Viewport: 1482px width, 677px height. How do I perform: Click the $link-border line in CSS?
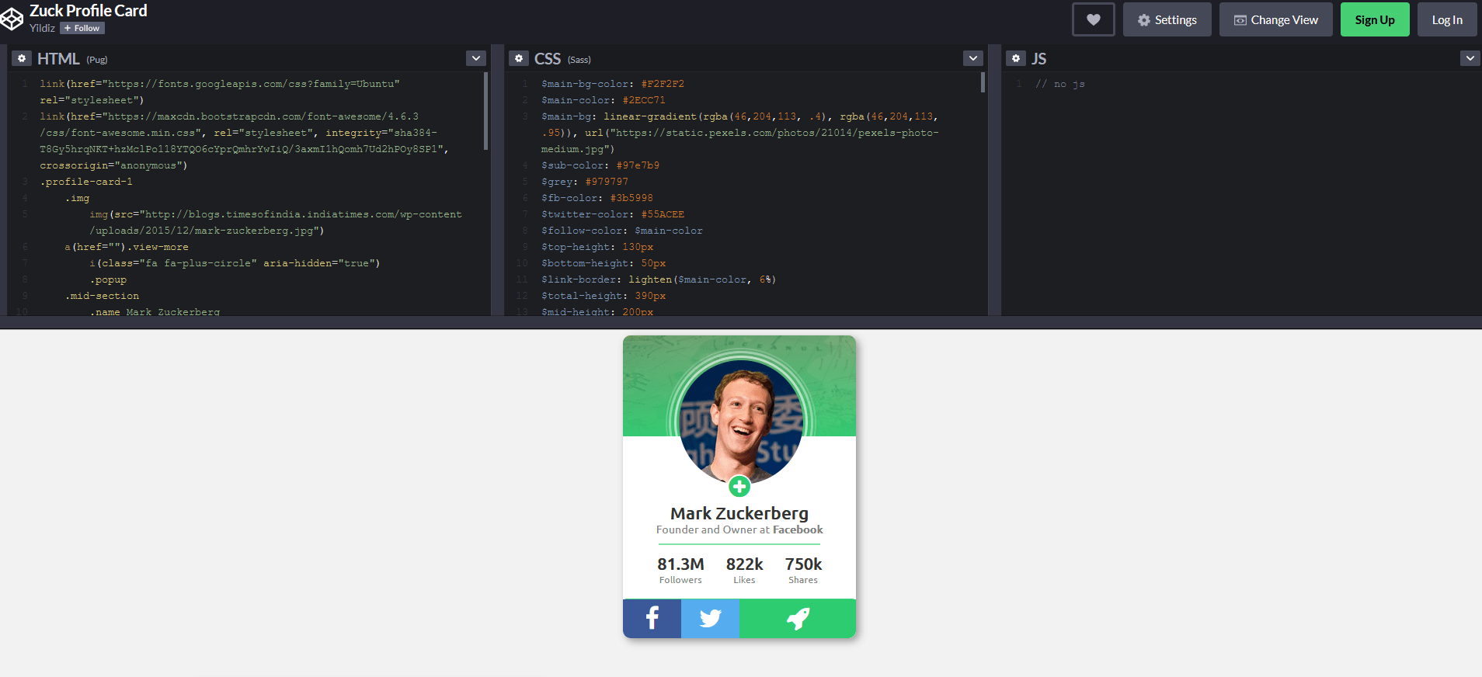click(659, 279)
